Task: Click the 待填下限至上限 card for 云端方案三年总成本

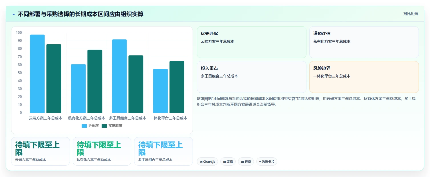Action: click(41, 151)
